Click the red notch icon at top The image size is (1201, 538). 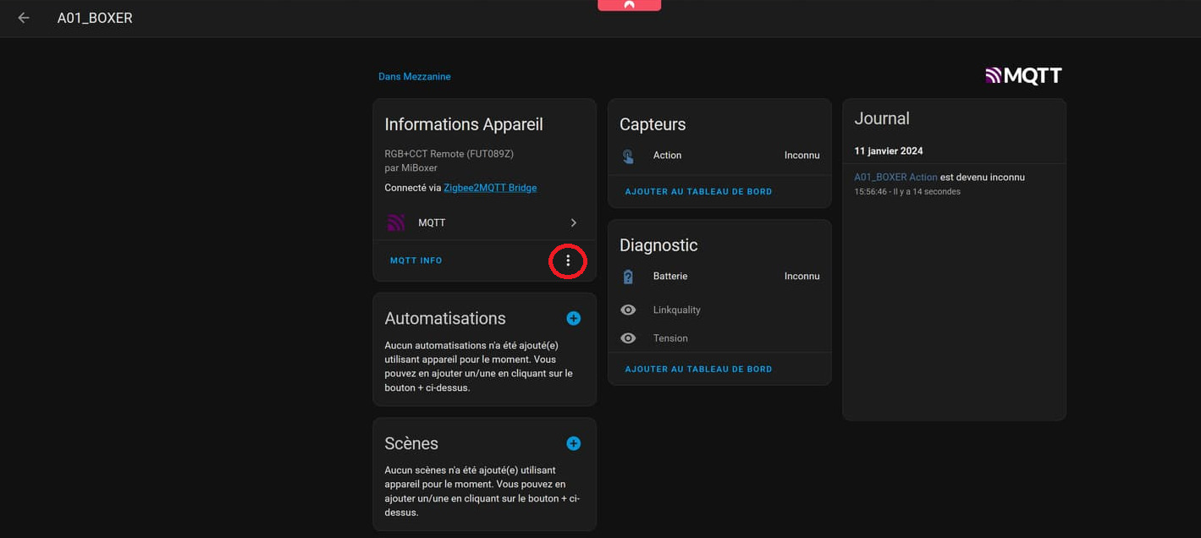click(629, 5)
